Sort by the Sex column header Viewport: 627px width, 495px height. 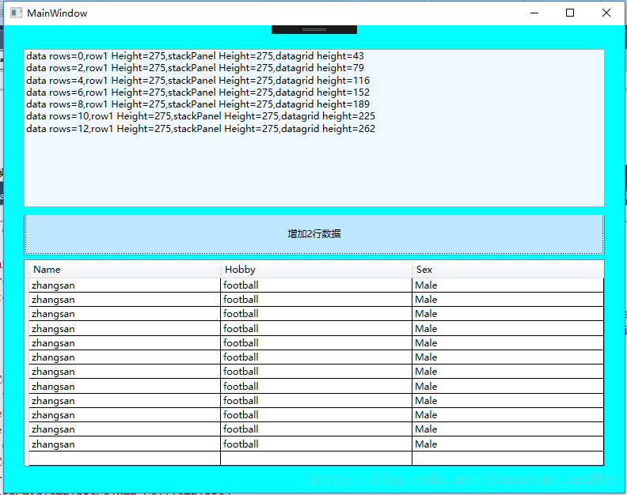tap(507, 270)
